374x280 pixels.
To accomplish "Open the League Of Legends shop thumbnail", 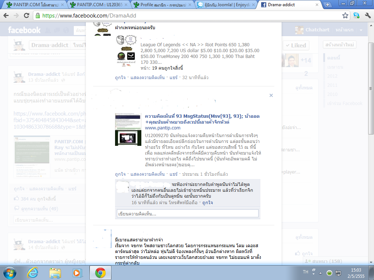I will coord(126,51).
